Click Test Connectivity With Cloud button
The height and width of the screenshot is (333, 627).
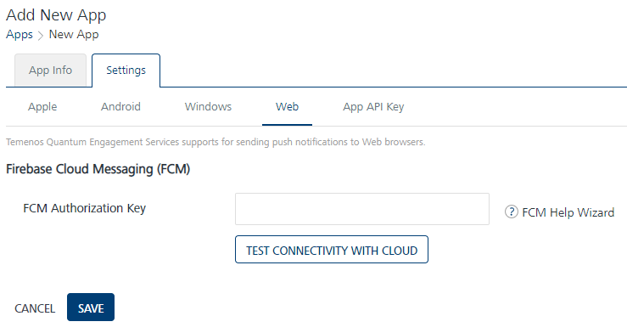[332, 250]
